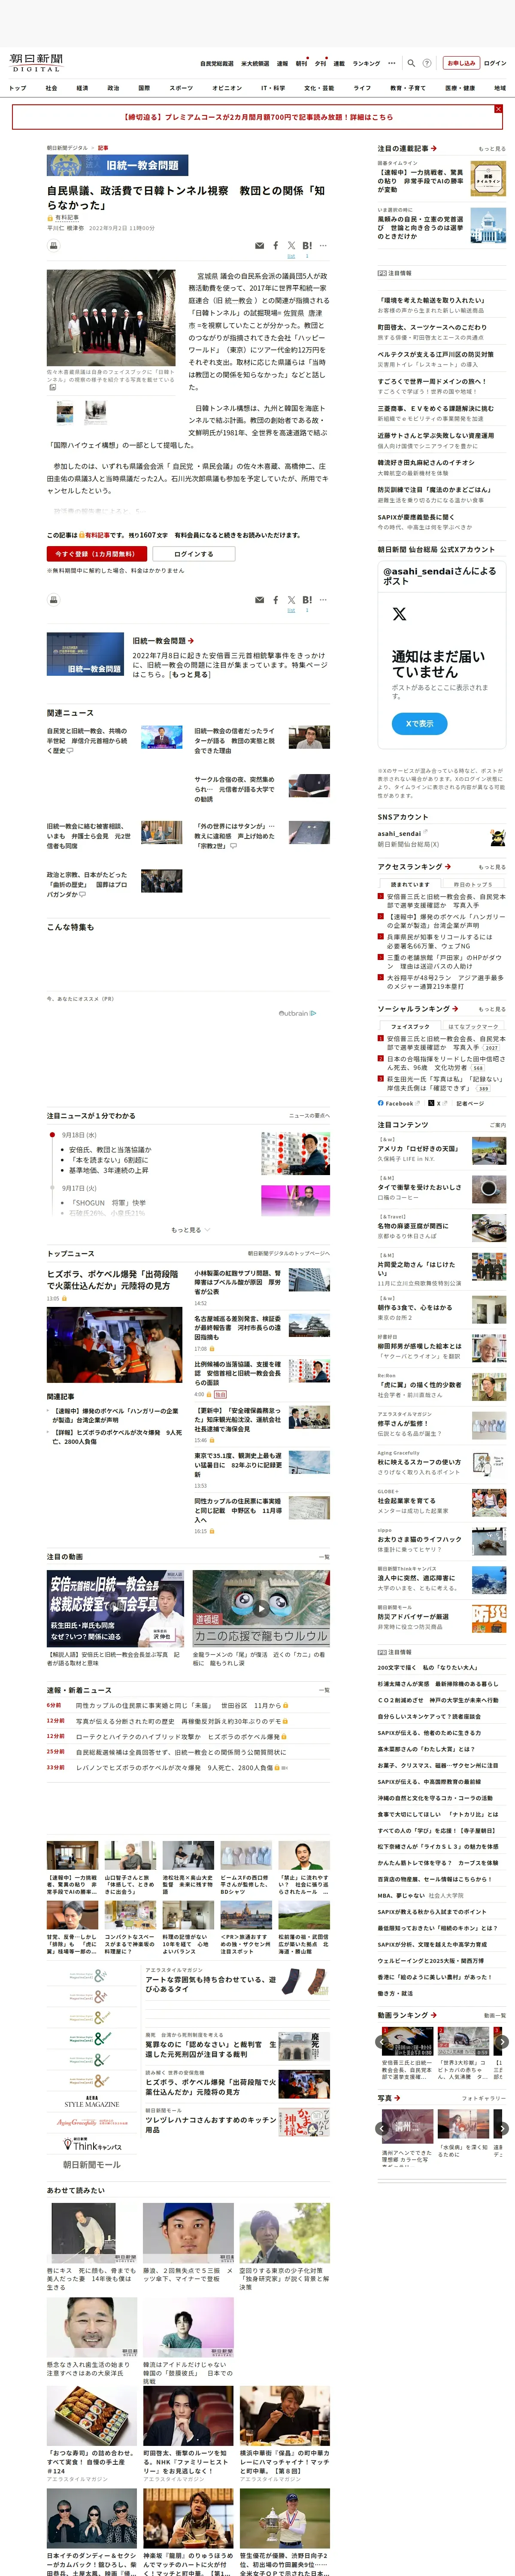Screen dimensions: 515x2576
Task: Click the ログインする button
Action: (193, 554)
